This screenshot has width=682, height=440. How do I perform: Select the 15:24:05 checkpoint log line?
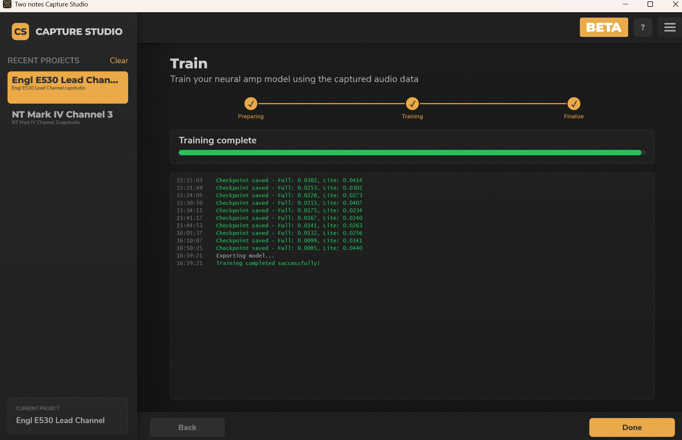tap(269, 195)
